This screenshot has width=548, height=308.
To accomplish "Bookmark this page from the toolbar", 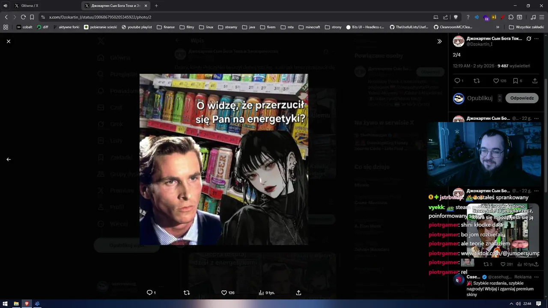I will point(32,17).
